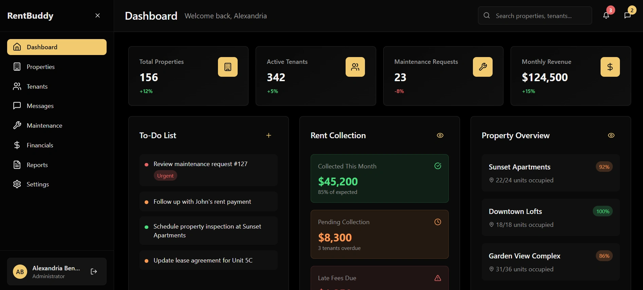This screenshot has height=290, width=643.
Task: Click the Maintenance Requests wrench icon
Action: [x=482, y=67]
